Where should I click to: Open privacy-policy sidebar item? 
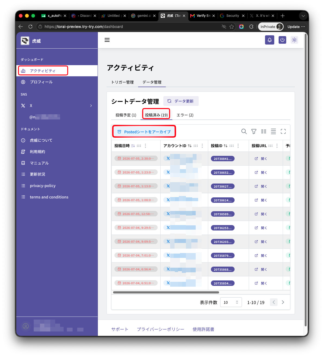57,186
